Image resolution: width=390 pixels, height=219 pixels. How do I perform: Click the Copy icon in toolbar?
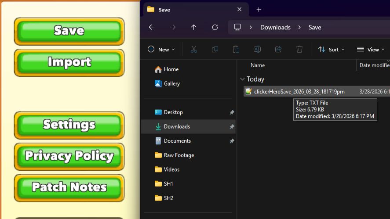point(215,50)
